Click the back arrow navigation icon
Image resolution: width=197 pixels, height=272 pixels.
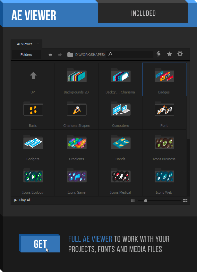(x=50, y=55)
